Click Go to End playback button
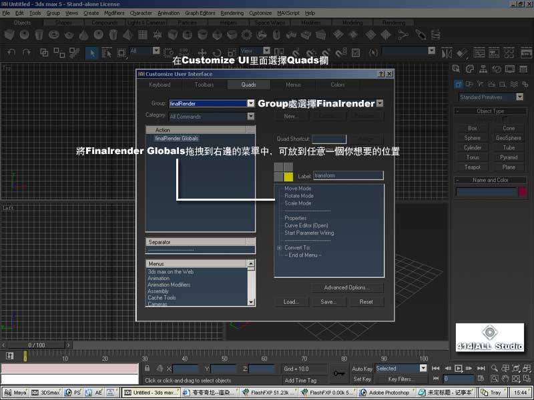This screenshot has height=400, width=534. (x=481, y=369)
